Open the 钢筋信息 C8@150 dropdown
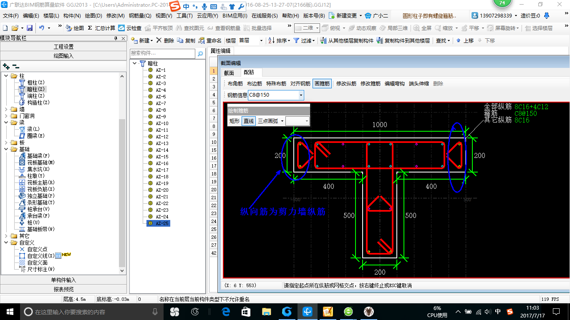Screen dimensions: 570x320 tap(301, 95)
